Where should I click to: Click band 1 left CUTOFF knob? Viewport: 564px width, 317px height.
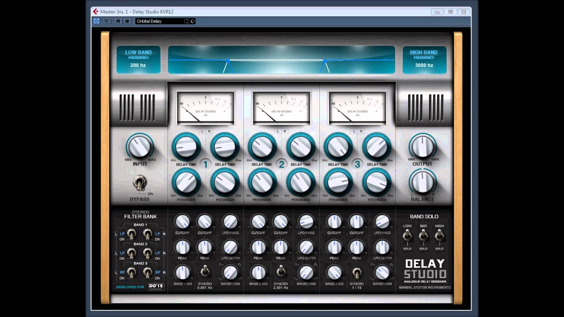pos(182,221)
